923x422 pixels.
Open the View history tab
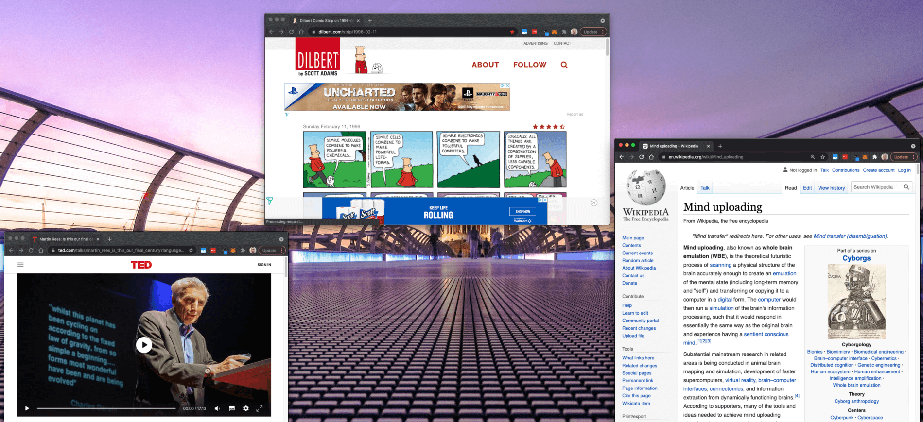831,188
